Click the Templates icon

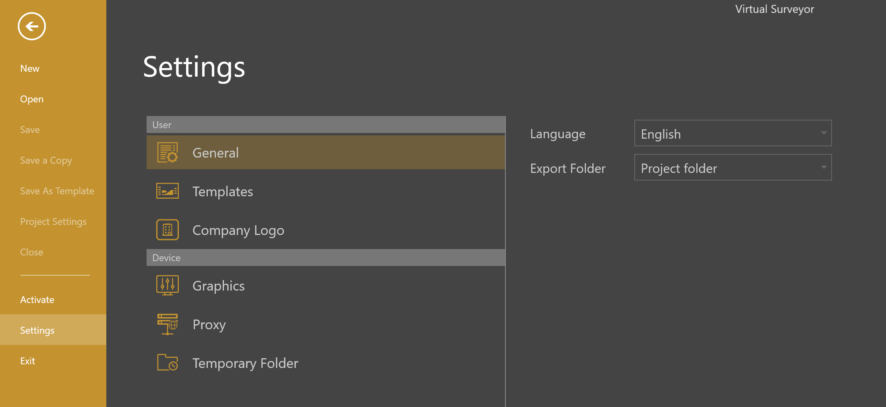pyautogui.click(x=168, y=191)
